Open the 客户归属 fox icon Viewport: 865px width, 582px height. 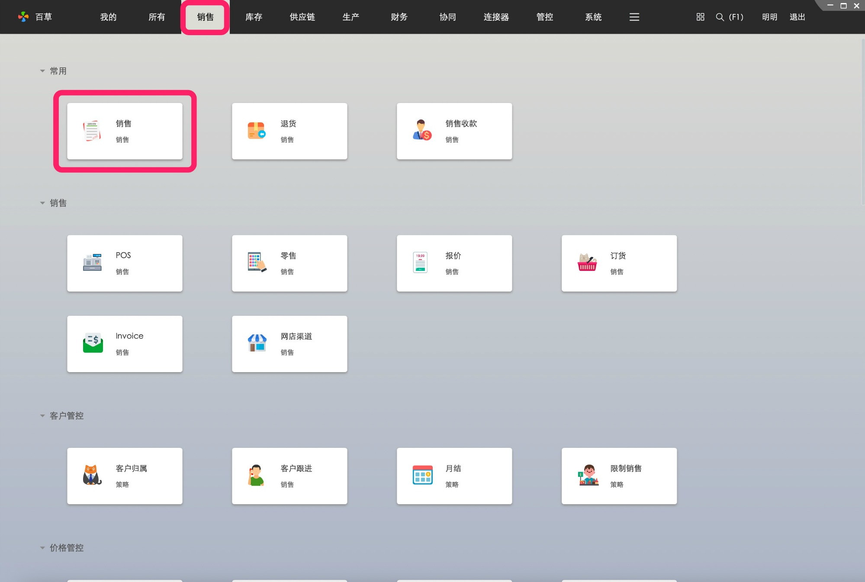point(92,475)
